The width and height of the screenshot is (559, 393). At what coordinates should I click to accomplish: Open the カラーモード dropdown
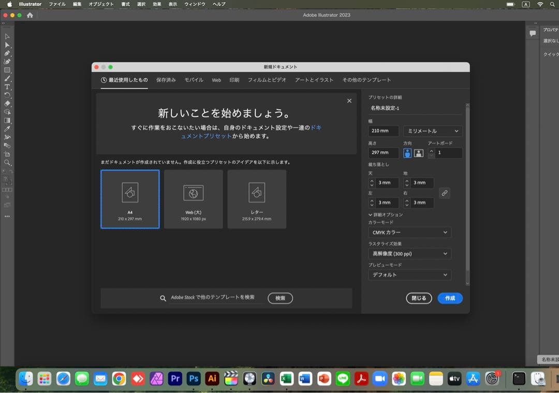tap(409, 232)
